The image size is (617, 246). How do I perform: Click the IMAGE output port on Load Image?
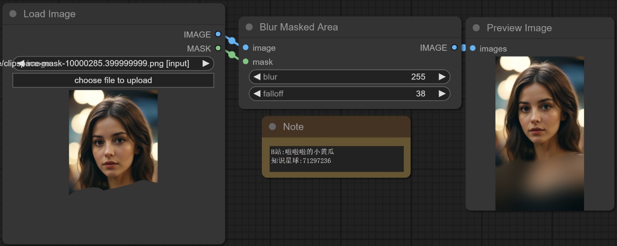click(218, 34)
